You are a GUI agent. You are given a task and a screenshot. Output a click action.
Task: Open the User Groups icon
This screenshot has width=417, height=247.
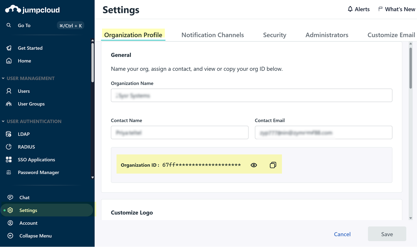[x=9, y=104]
